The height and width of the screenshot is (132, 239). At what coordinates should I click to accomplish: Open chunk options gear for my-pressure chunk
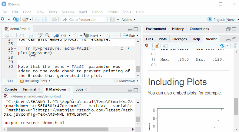(x=115, y=48)
